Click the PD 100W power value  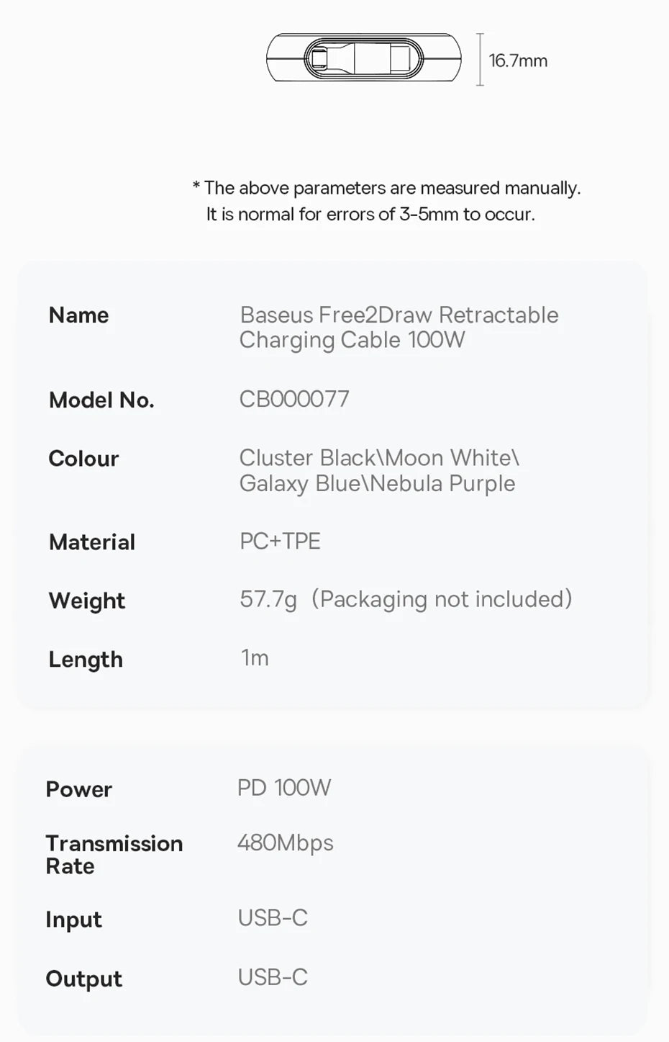[284, 788]
